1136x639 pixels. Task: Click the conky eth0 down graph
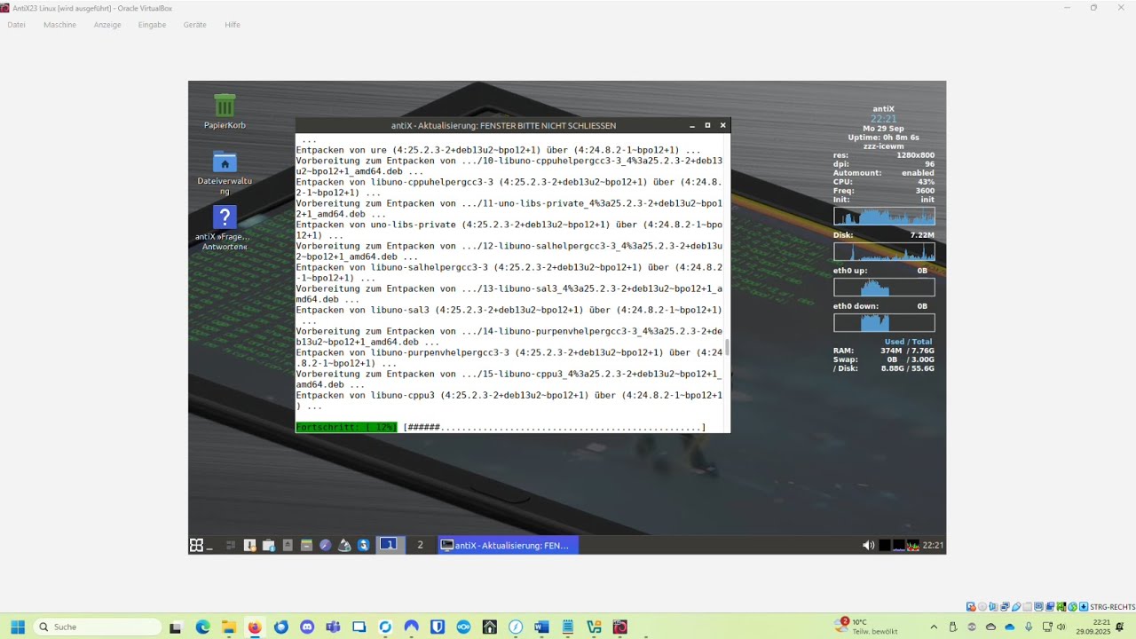pos(884,323)
